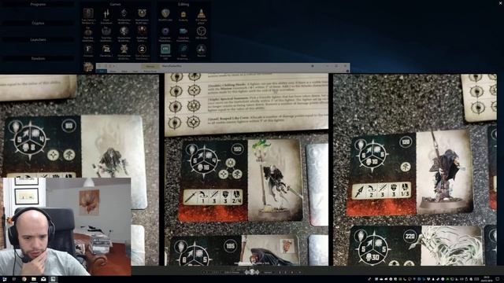Launch the OBS Studio shortcut in Editing

click(202, 33)
